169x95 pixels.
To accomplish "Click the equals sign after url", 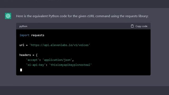I will [27, 45].
